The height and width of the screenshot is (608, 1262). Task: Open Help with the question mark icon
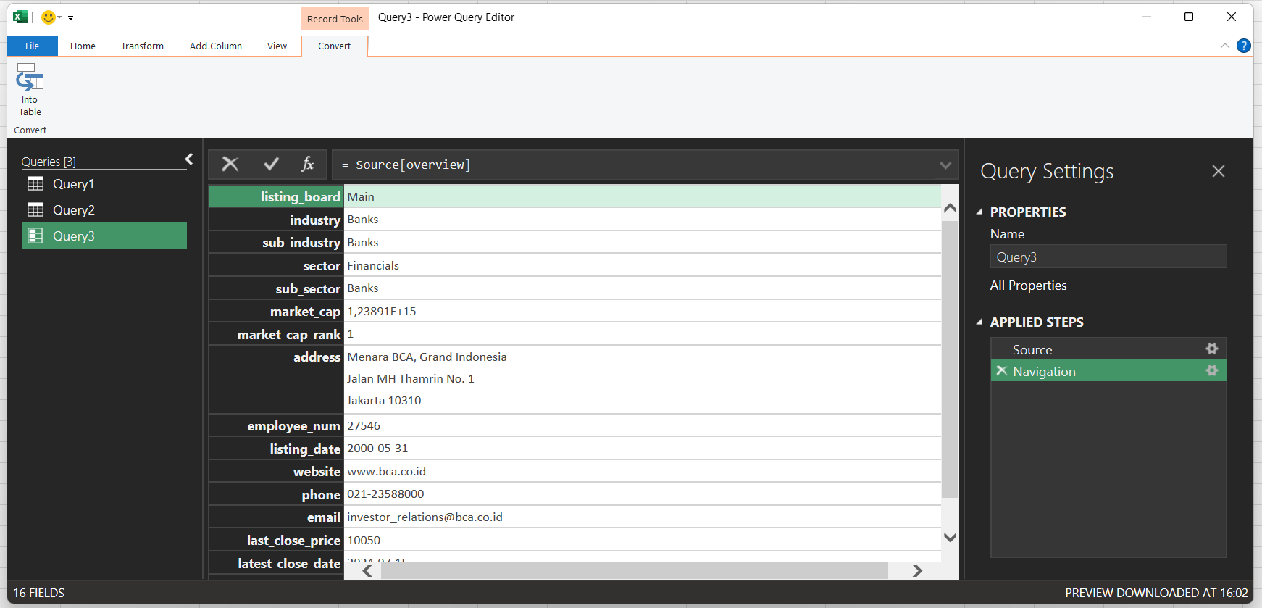click(1244, 46)
